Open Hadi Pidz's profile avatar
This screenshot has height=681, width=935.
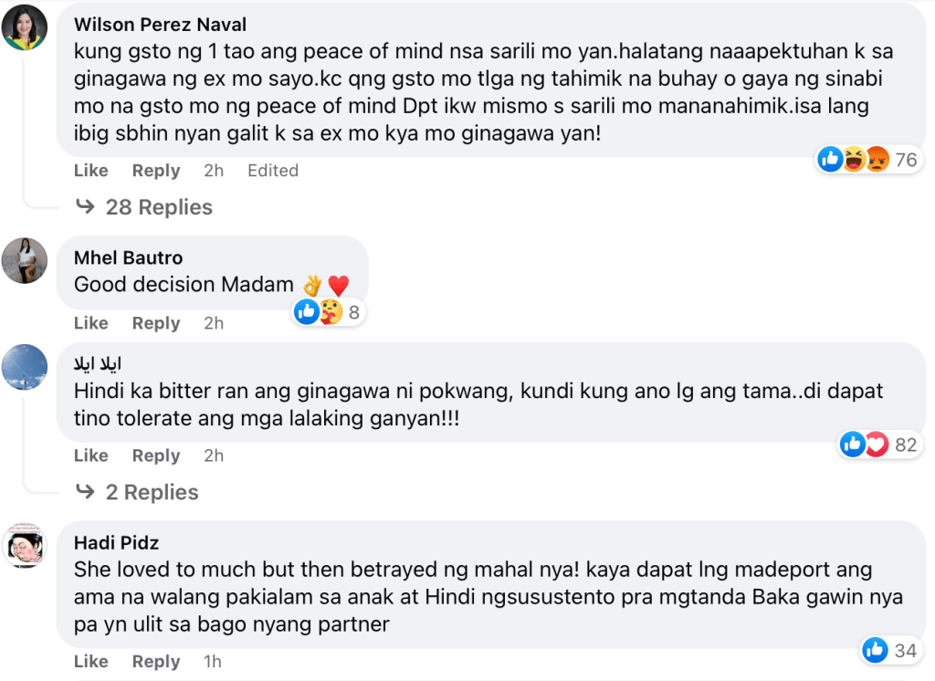coord(25,546)
